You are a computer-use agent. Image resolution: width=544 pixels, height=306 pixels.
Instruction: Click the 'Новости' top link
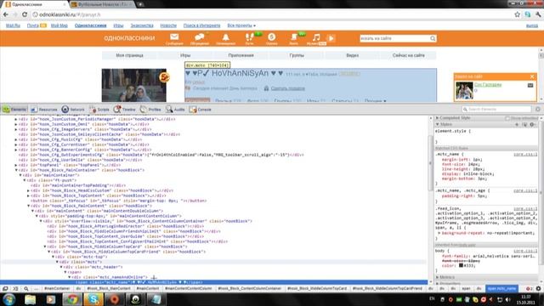click(168, 25)
